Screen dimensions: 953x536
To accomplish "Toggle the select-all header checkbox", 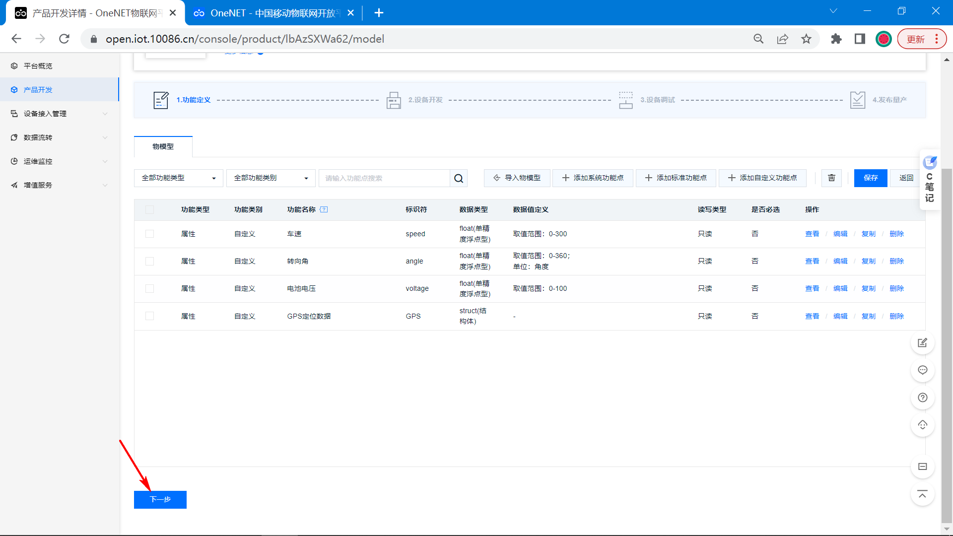I will [149, 209].
